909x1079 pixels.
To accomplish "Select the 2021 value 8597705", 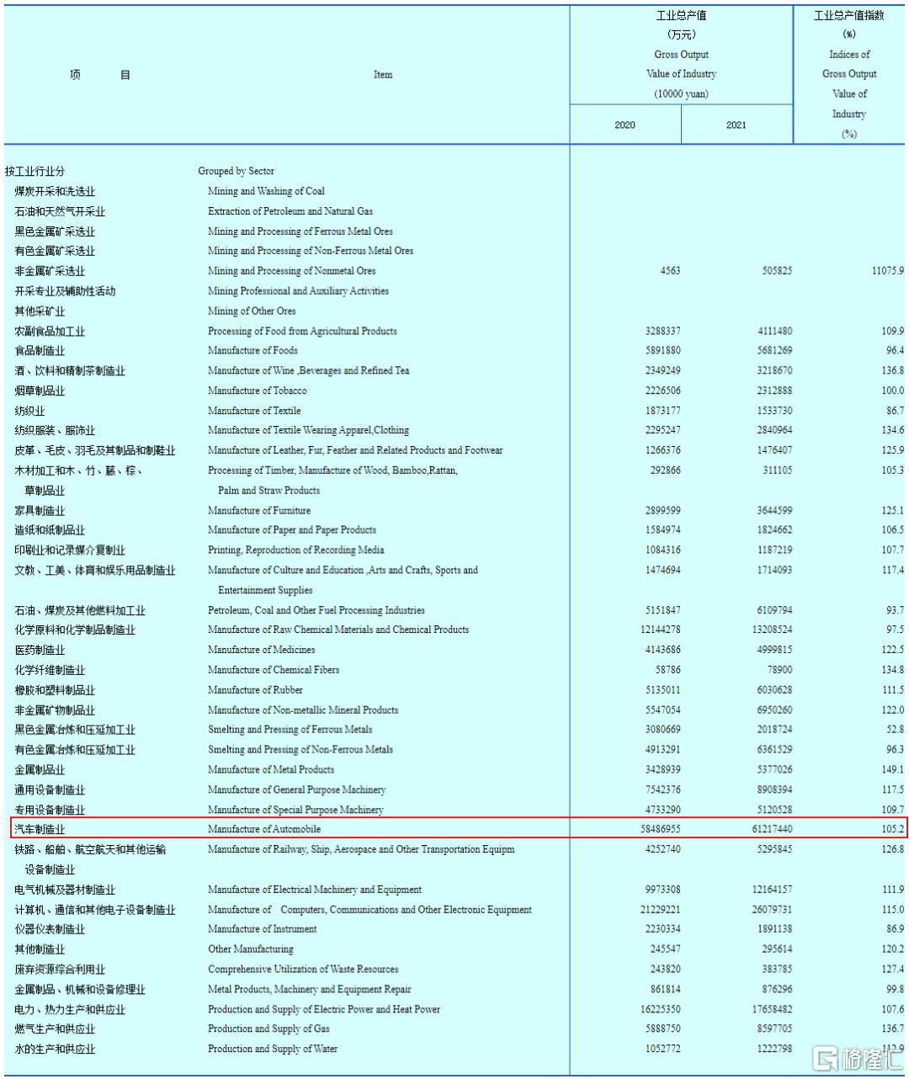I will pyautogui.click(x=774, y=1029).
